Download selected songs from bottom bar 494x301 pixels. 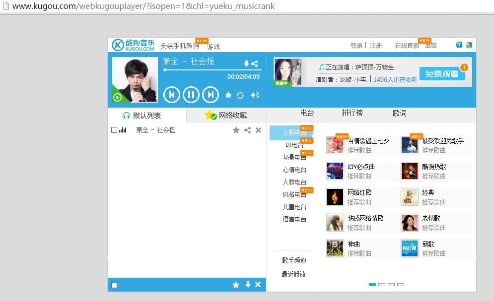click(x=248, y=284)
